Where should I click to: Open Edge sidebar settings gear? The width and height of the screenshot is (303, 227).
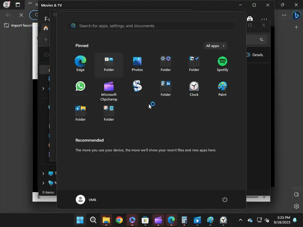296,206
